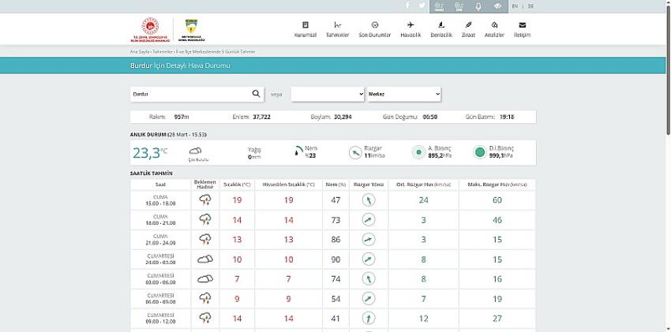Viewport: 671px width, 332px height.
Task: Click the Gün Doğumu 06:50 value
Action: [x=430, y=117]
